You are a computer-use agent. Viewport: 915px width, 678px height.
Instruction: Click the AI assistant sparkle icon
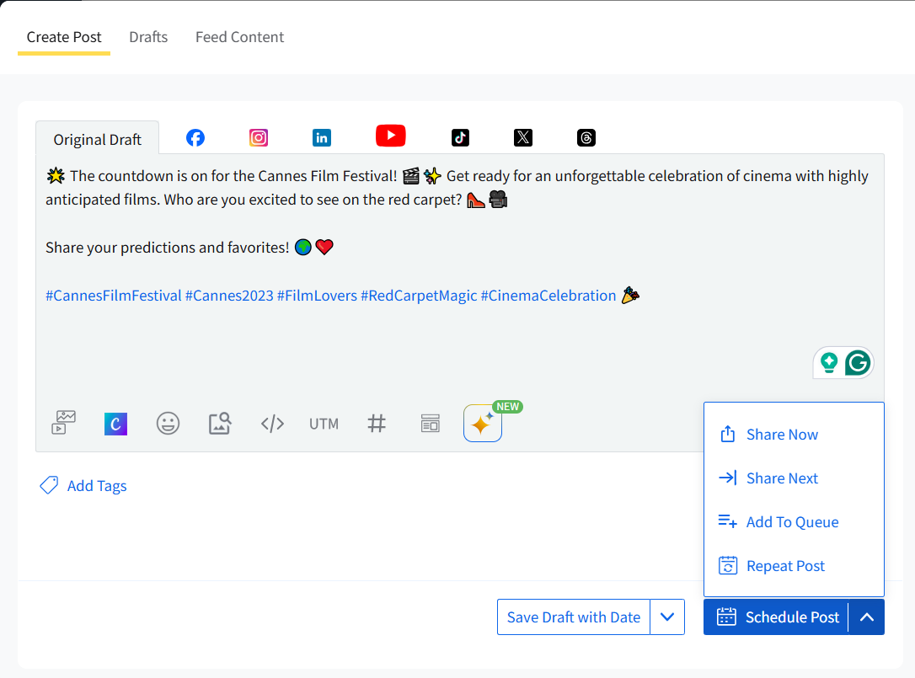tap(482, 424)
